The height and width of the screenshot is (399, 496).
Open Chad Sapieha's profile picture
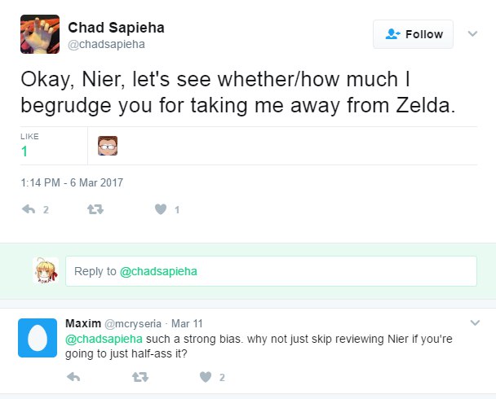pyautogui.click(x=39, y=34)
